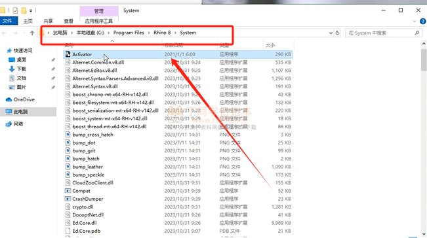Click the chevron after Rhino 8 in breadcrumb
This screenshot has width=427, height=238.
[175, 33]
